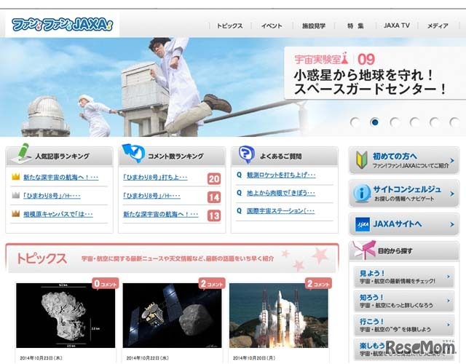This screenshot has width=466, height=364.
Task: Click arrow on サイトコンシェルジュ button
Action: [x=452, y=194]
